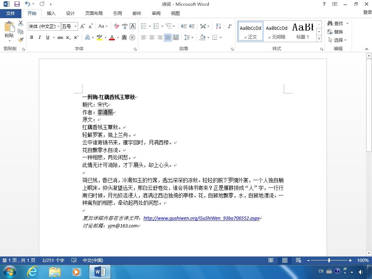Open the bullet list style dropdown
The width and height of the screenshot is (372, 279).
pyautogui.click(x=150, y=26)
